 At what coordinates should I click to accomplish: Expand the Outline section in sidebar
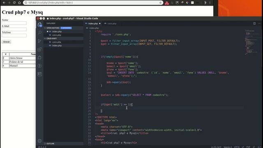pyautogui.click(x=63, y=143)
